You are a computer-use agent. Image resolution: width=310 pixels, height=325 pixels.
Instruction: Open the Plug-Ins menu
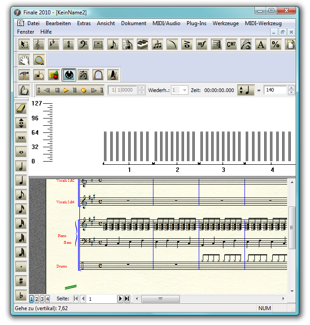click(196, 23)
